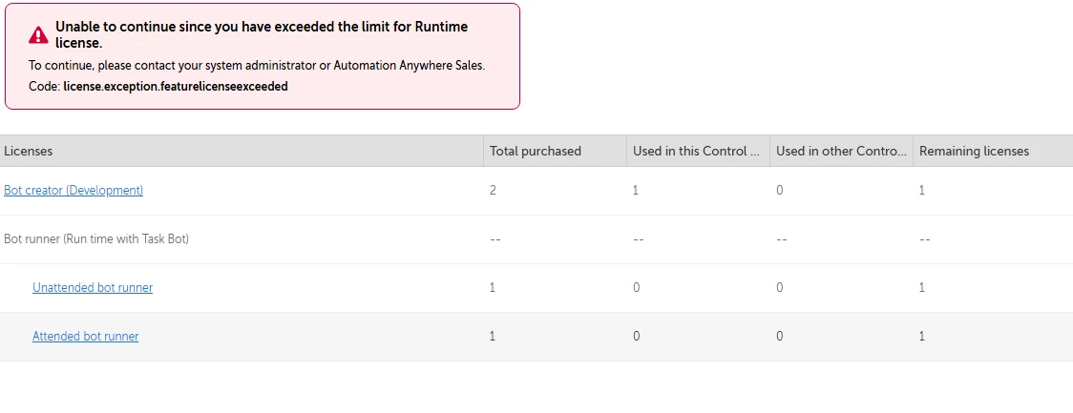The height and width of the screenshot is (413, 1073).
Task: Click Remaining licenses value for Attended bot runner
Action: (922, 337)
